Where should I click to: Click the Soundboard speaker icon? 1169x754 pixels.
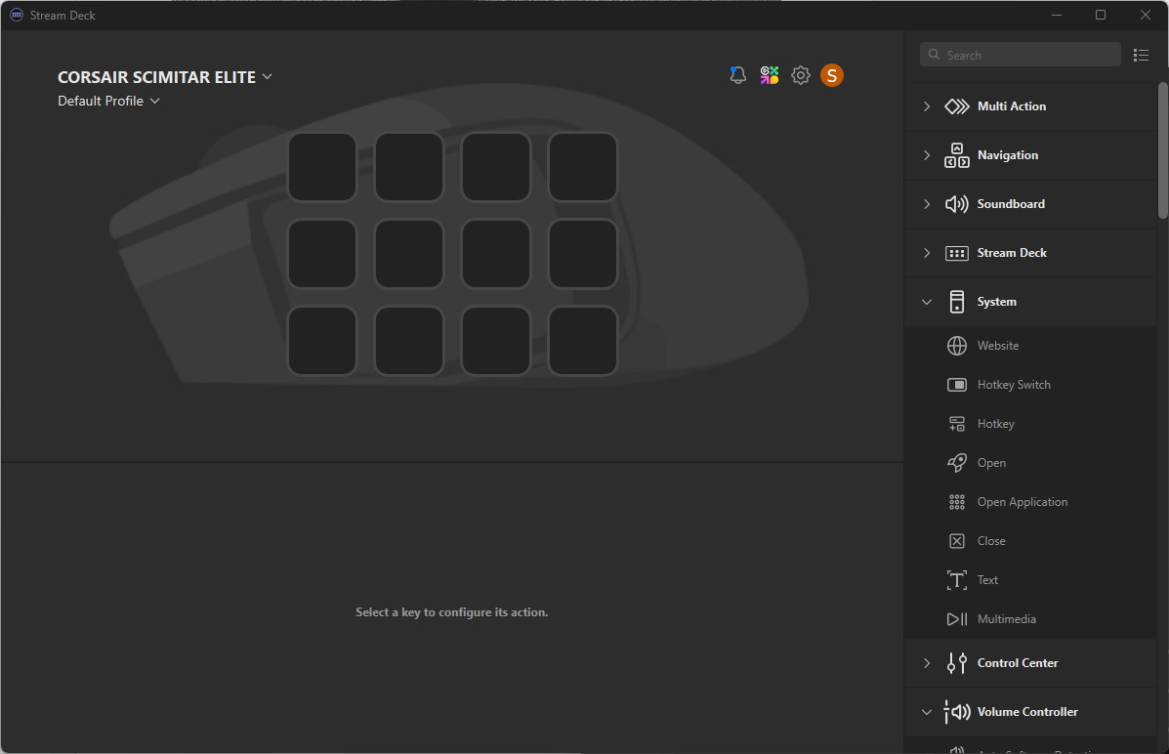pyautogui.click(x=957, y=204)
